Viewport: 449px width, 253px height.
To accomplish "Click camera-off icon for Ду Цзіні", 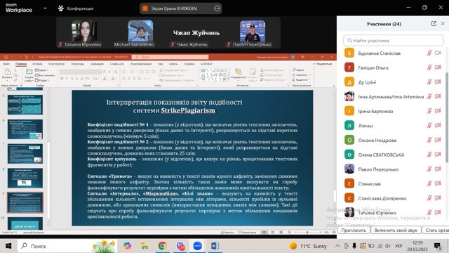I will pyautogui.click(x=438, y=82).
